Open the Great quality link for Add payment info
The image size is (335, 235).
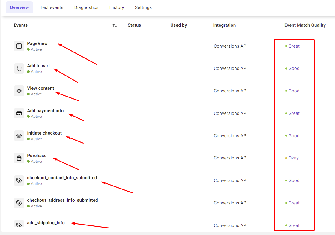pyautogui.click(x=294, y=113)
